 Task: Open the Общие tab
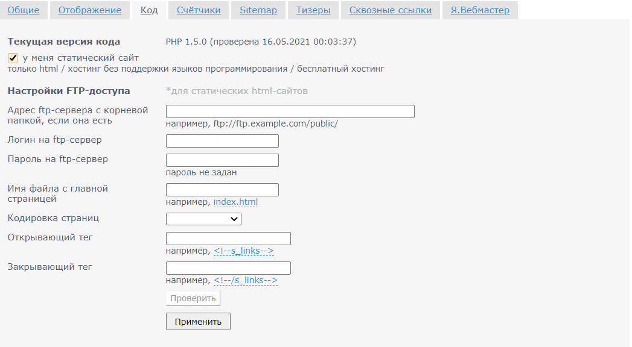(x=24, y=10)
